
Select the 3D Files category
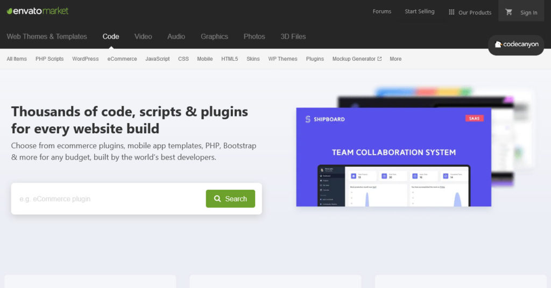tap(293, 37)
